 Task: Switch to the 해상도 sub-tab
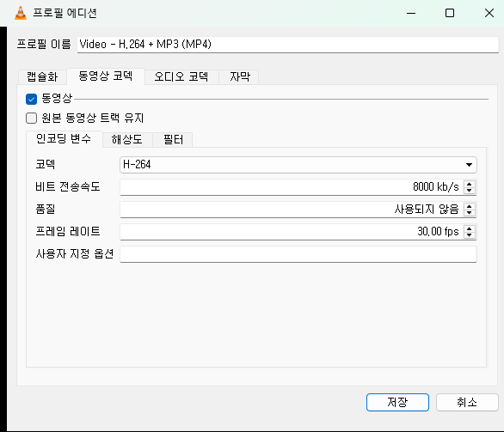point(127,140)
